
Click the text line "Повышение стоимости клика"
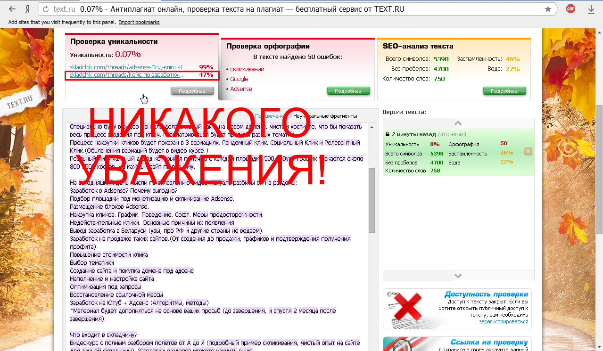click(x=109, y=255)
